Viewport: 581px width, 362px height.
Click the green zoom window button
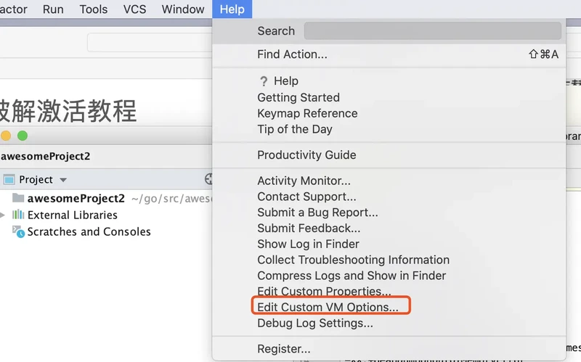click(23, 136)
